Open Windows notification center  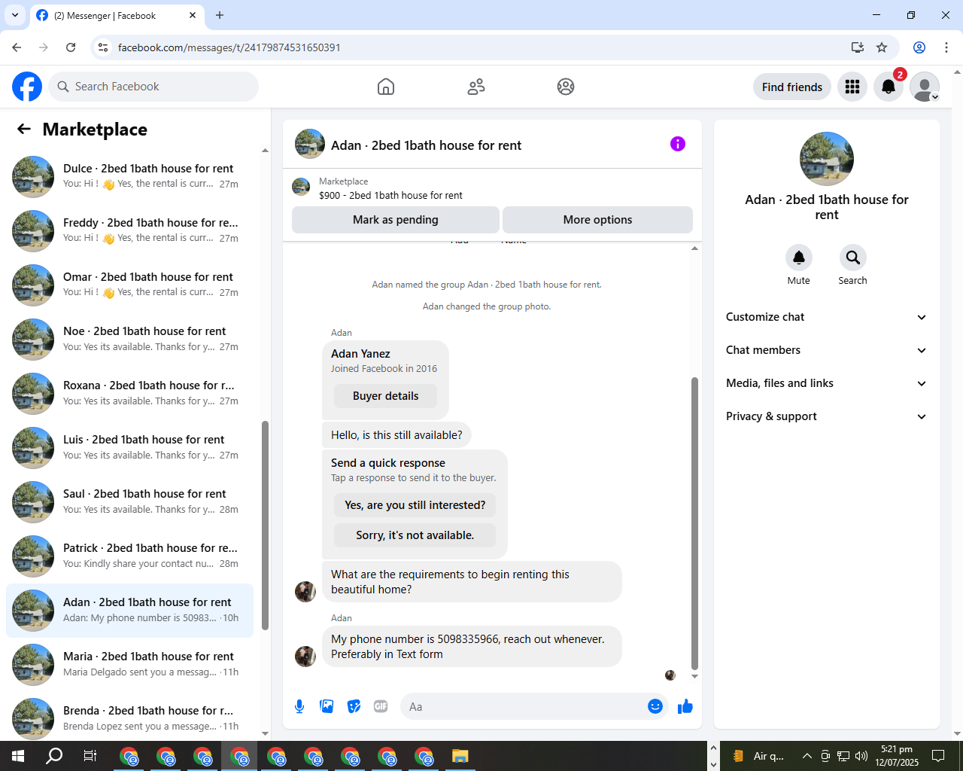point(938,756)
